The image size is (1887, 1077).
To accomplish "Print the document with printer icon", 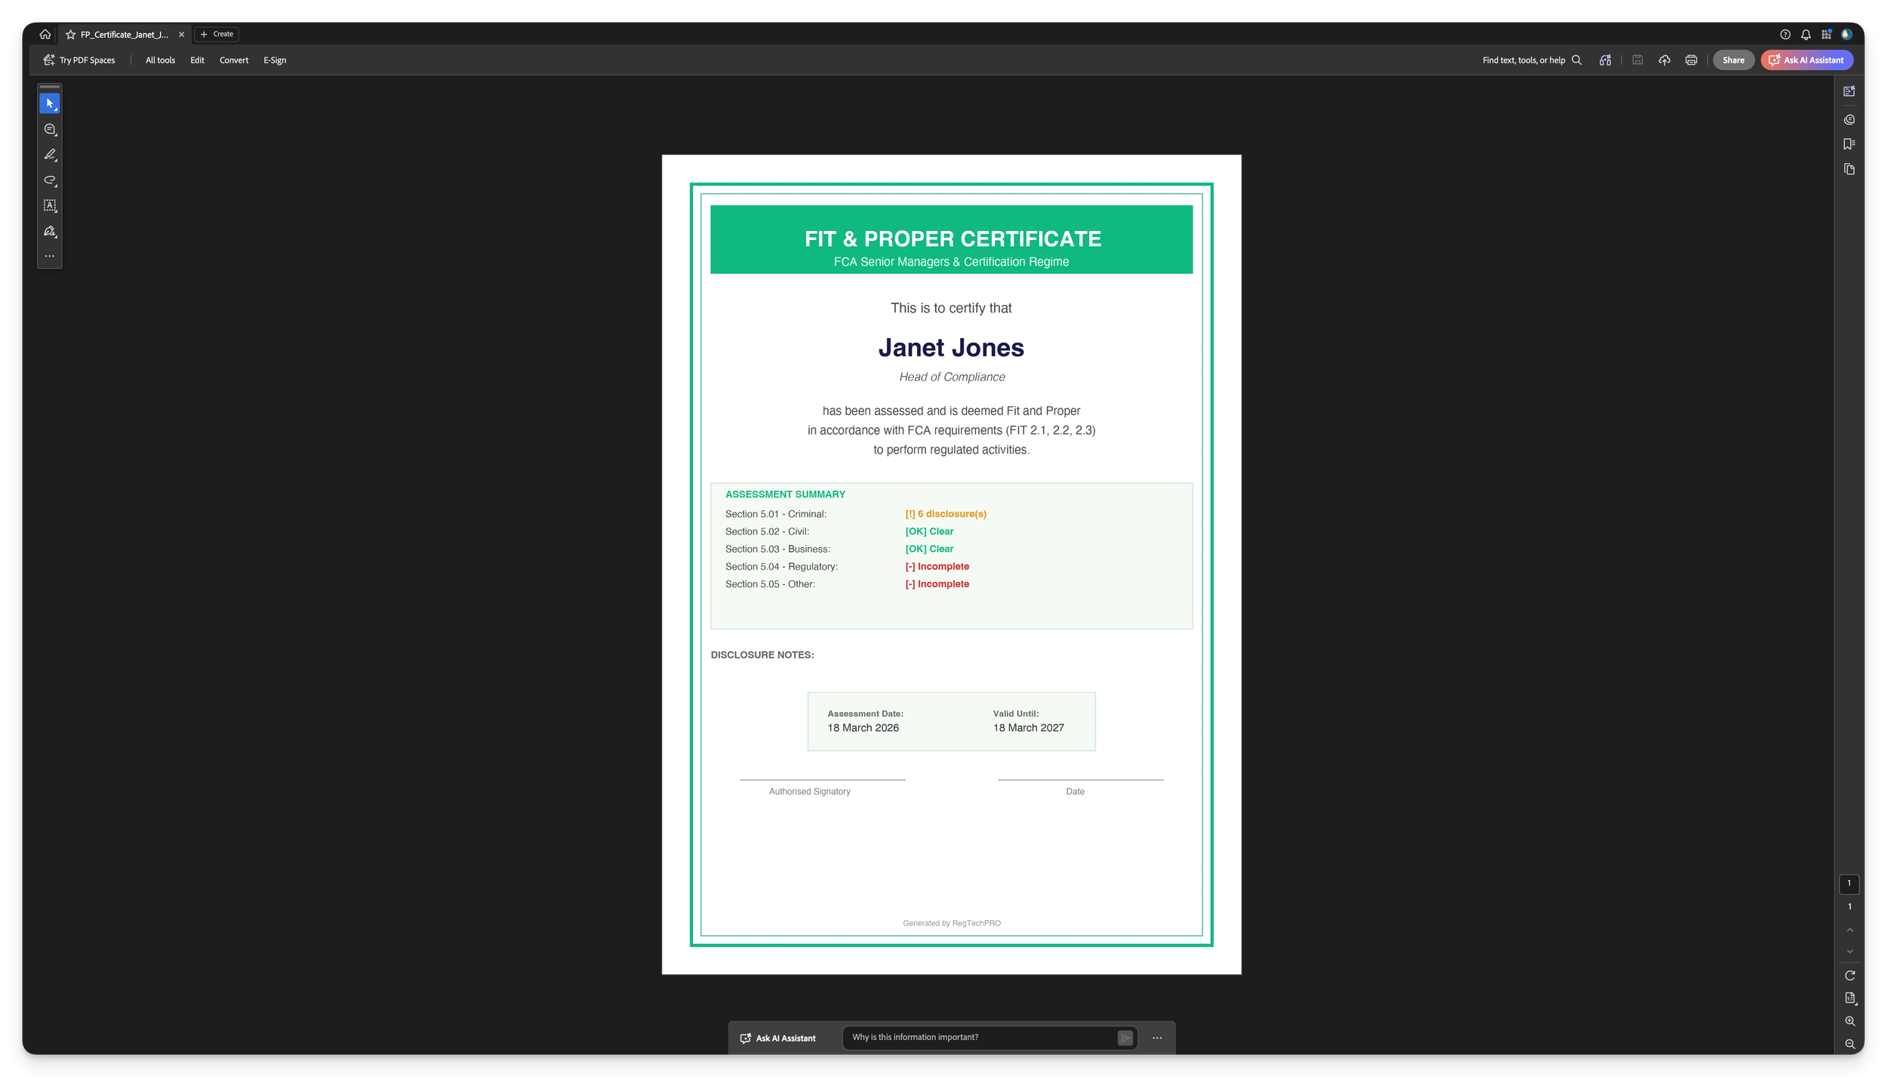I will 1691,60.
